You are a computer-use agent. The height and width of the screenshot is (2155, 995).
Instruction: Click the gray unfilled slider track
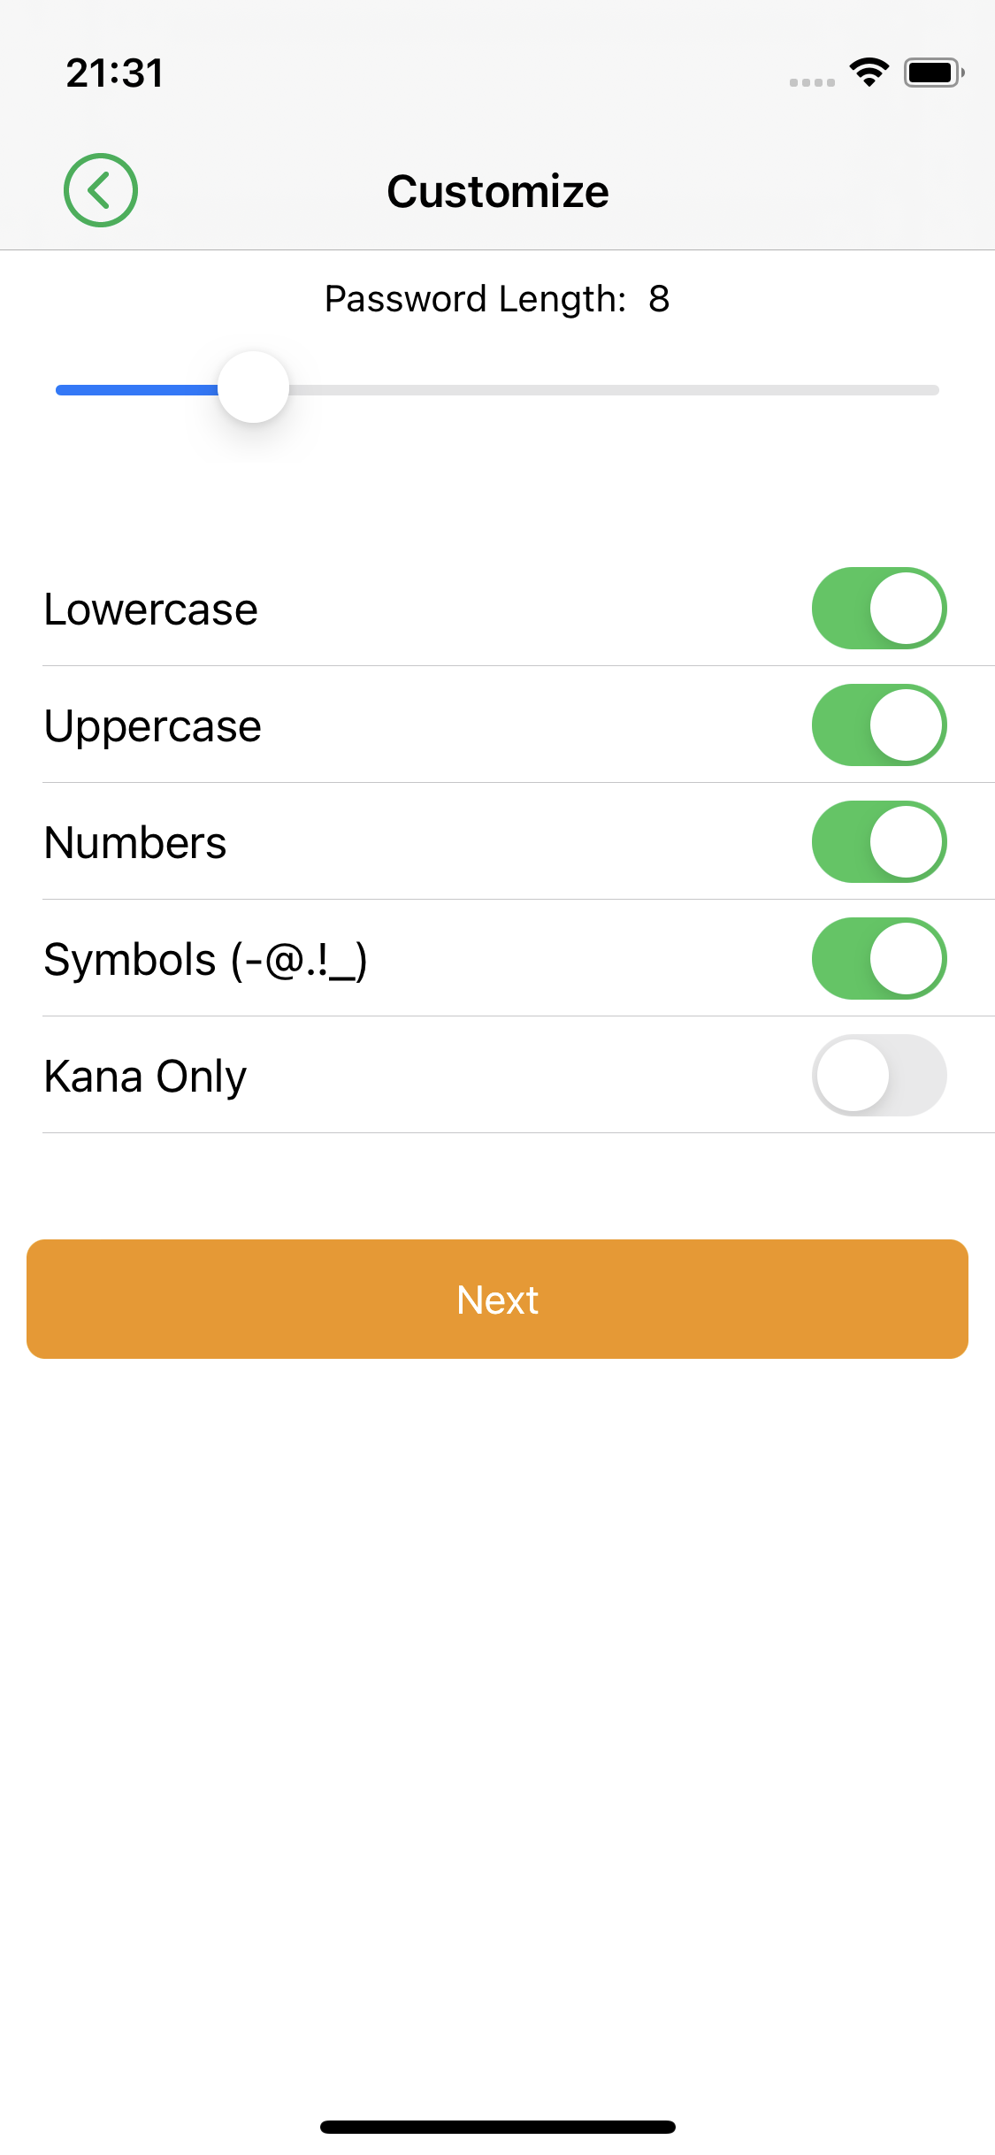click(x=612, y=390)
